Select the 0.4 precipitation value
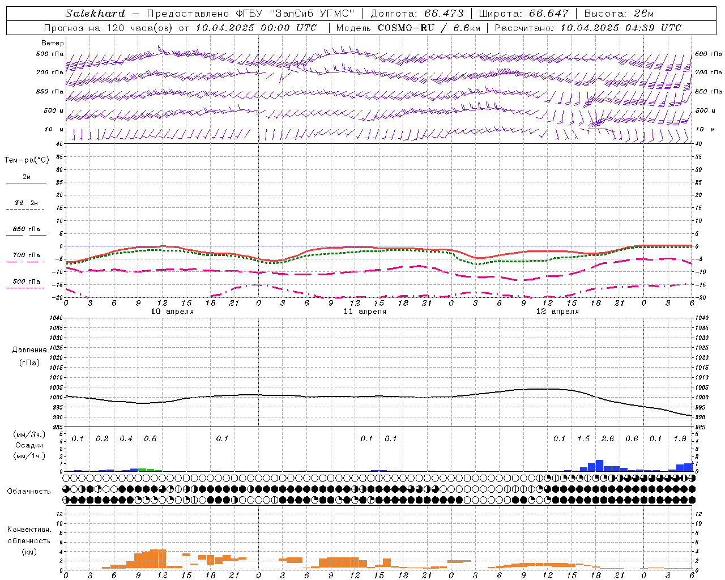This screenshot has width=725, height=580. 126,439
